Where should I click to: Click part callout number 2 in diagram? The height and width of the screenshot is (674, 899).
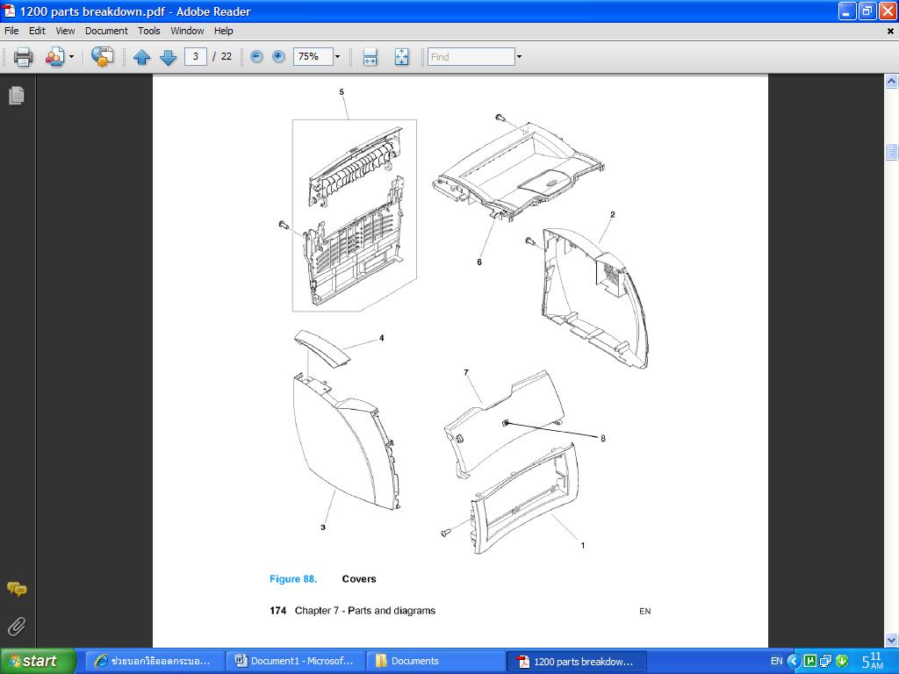[612, 214]
